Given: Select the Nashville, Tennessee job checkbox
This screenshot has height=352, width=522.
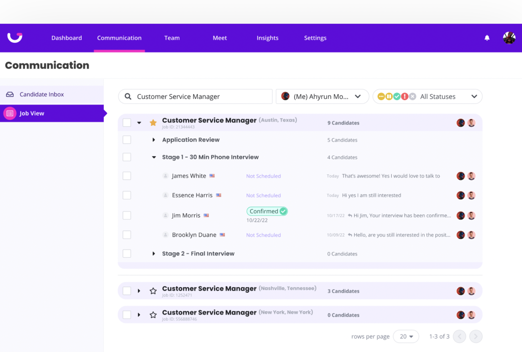Looking at the screenshot, I should point(127,291).
